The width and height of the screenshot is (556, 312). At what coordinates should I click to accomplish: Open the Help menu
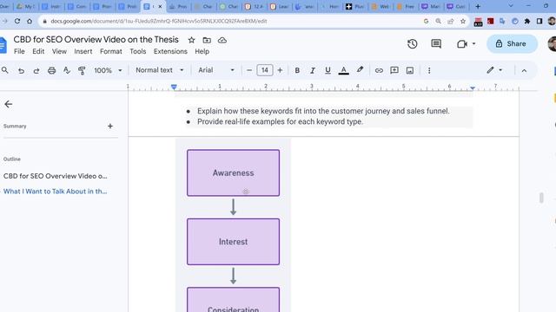tap(202, 51)
